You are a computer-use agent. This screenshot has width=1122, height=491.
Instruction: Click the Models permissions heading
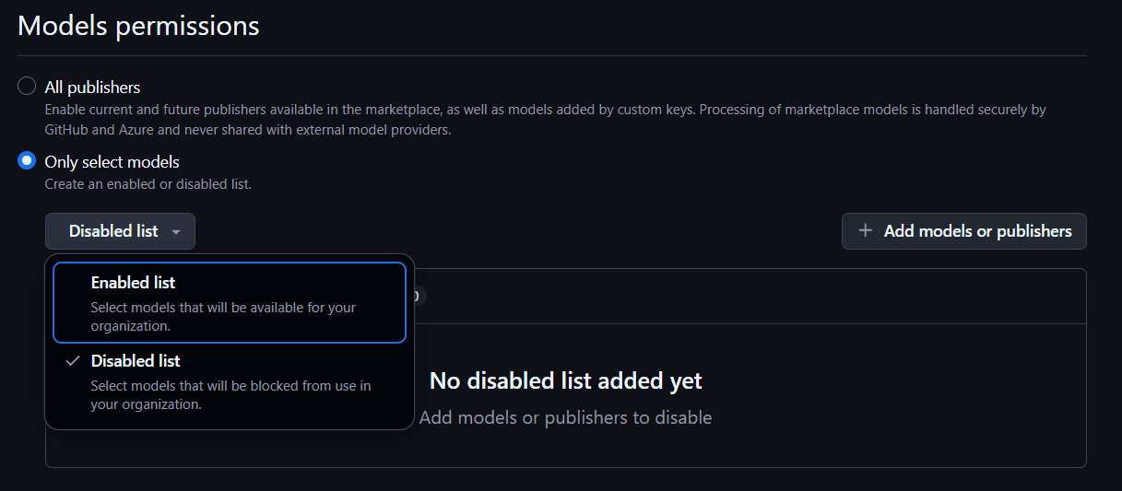[138, 26]
